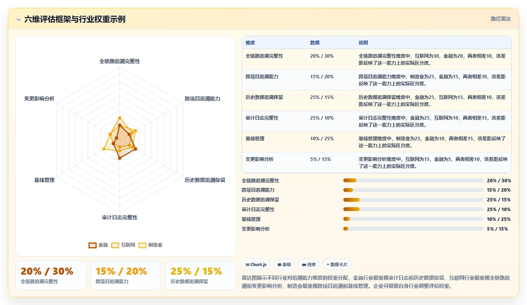Select the 表格 chip

[x=284, y=264]
